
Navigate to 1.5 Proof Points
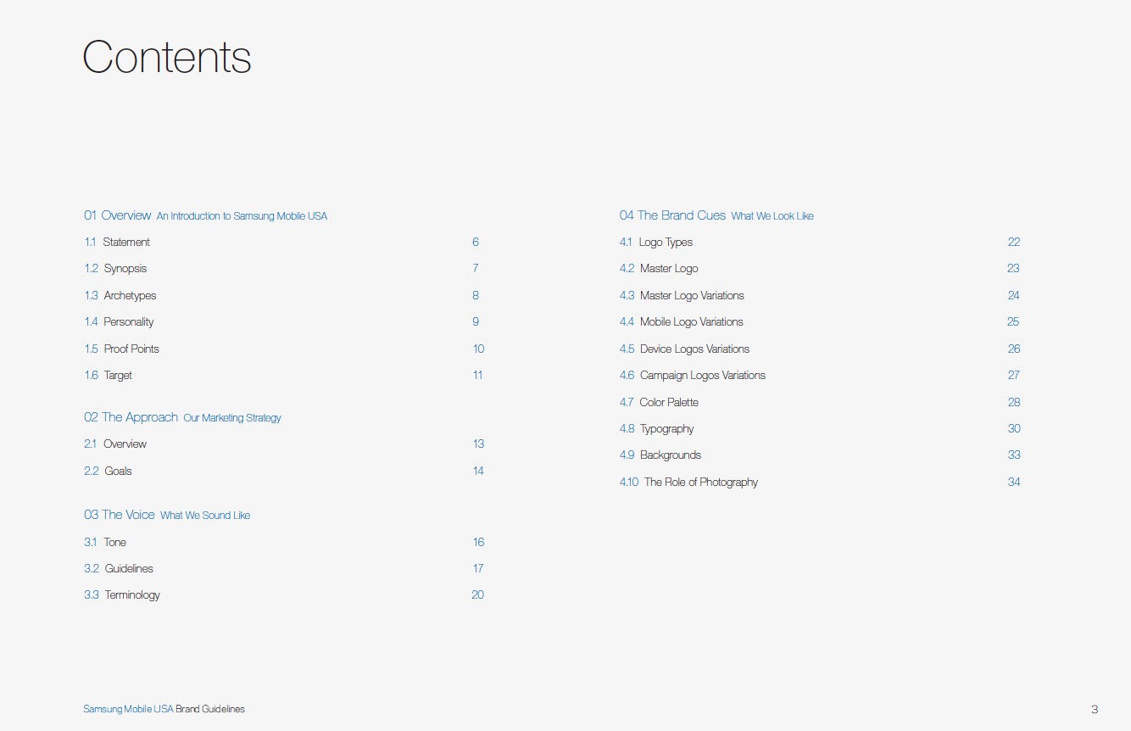(x=131, y=349)
